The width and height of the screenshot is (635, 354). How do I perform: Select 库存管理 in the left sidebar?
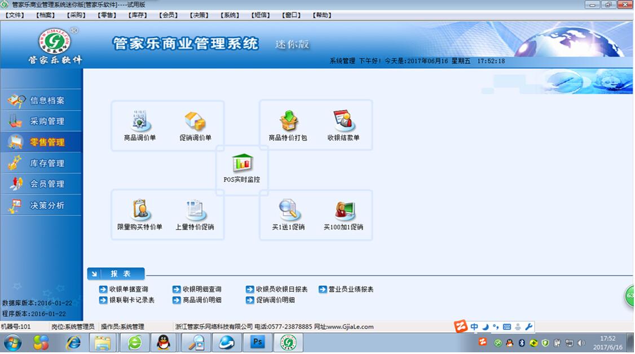click(41, 163)
